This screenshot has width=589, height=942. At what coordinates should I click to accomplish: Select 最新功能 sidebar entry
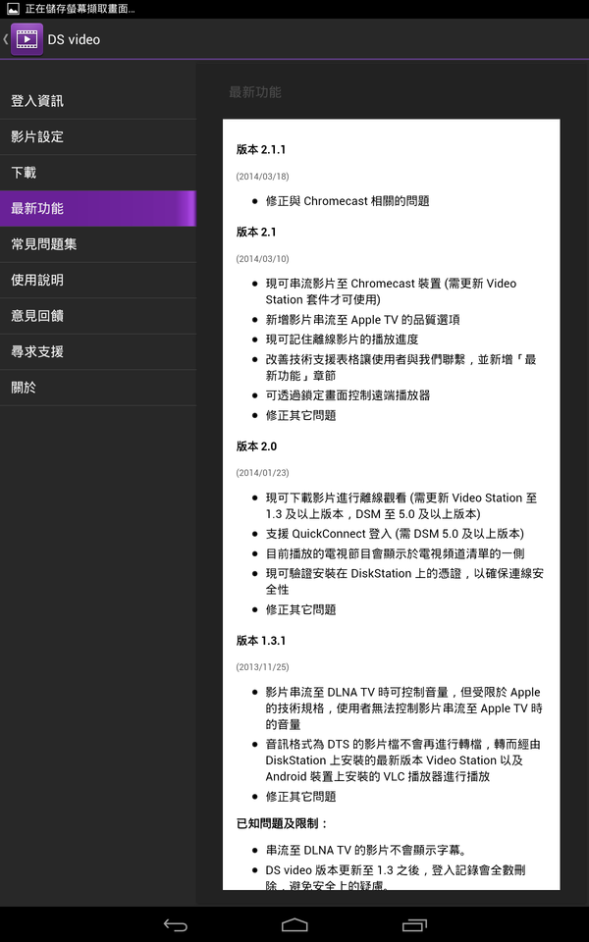tap(98, 208)
